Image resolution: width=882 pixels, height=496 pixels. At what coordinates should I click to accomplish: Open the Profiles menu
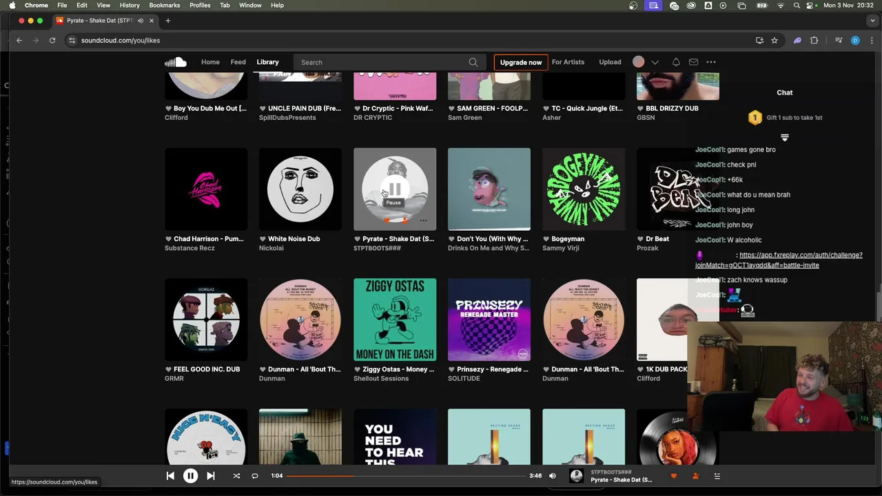(x=200, y=5)
